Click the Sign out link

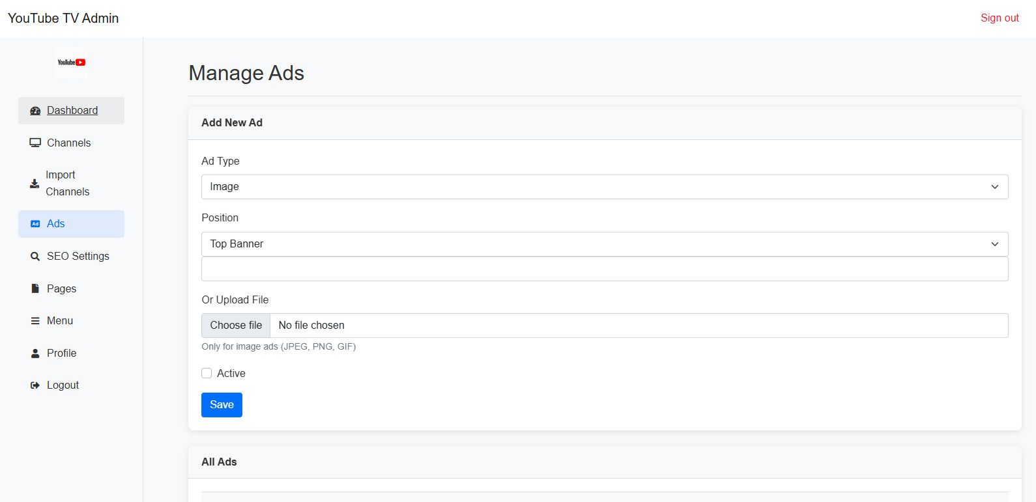pos(999,18)
